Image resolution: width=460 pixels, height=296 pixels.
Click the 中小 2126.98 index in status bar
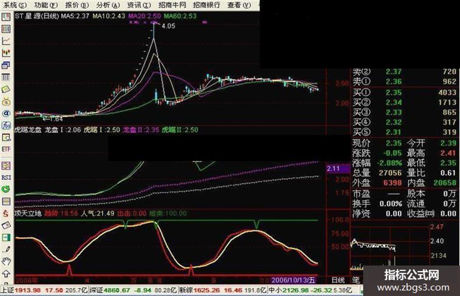point(289,291)
